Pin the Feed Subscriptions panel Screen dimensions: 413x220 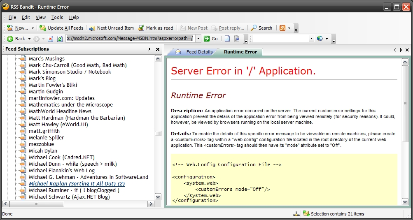pos(149,49)
